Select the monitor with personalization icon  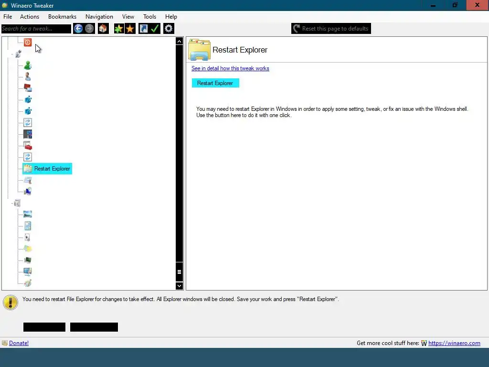pyautogui.click(x=28, y=271)
